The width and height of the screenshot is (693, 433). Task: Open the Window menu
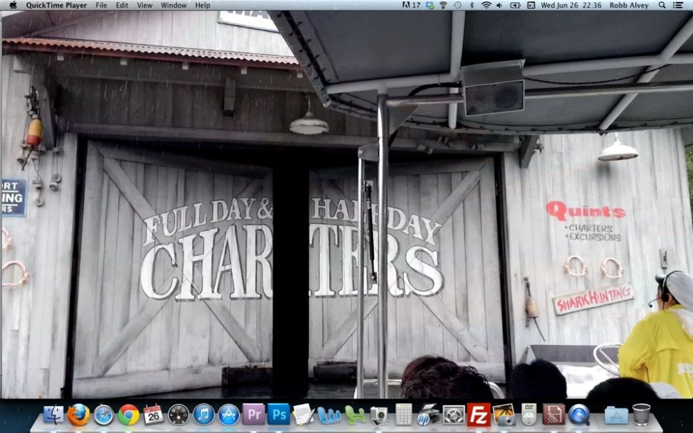click(173, 5)
